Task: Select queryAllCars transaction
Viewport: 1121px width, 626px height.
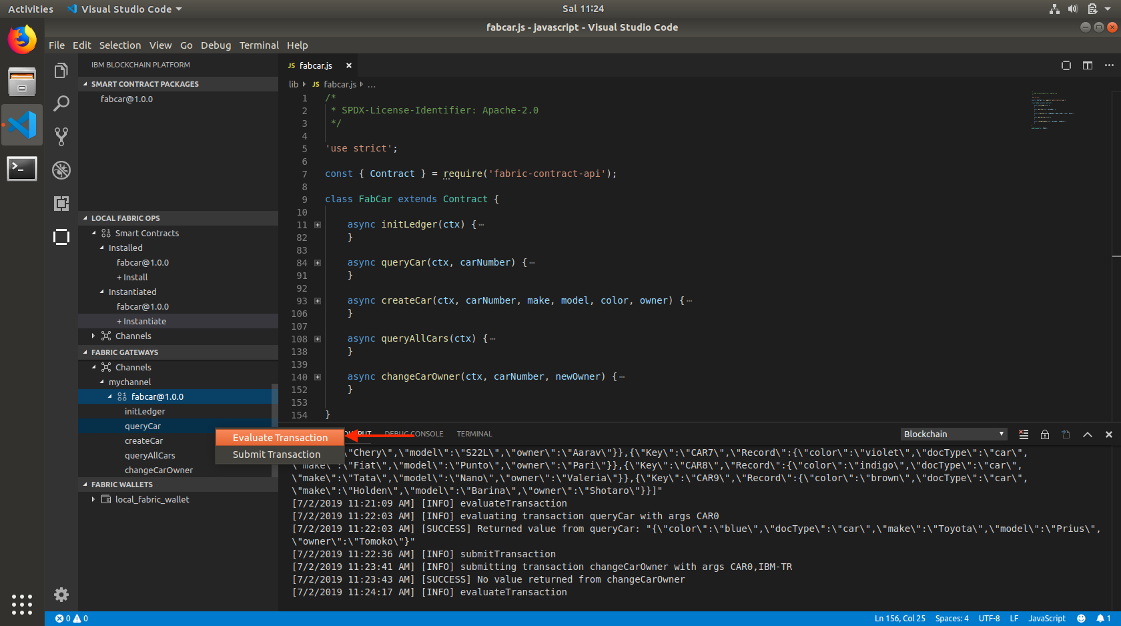Action: point(149,455)
